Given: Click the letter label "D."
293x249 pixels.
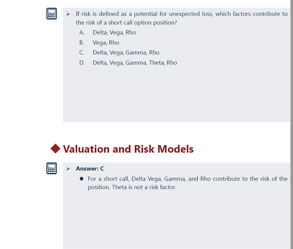Looking at the screenshot, I should 82,63.
